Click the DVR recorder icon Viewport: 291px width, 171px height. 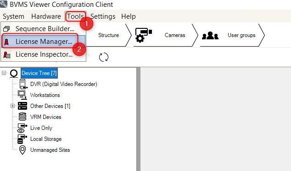tap(23, 84)
